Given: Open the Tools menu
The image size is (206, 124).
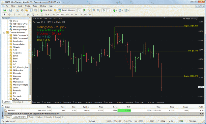Looking at the screenshot, I should coord(35,6).
